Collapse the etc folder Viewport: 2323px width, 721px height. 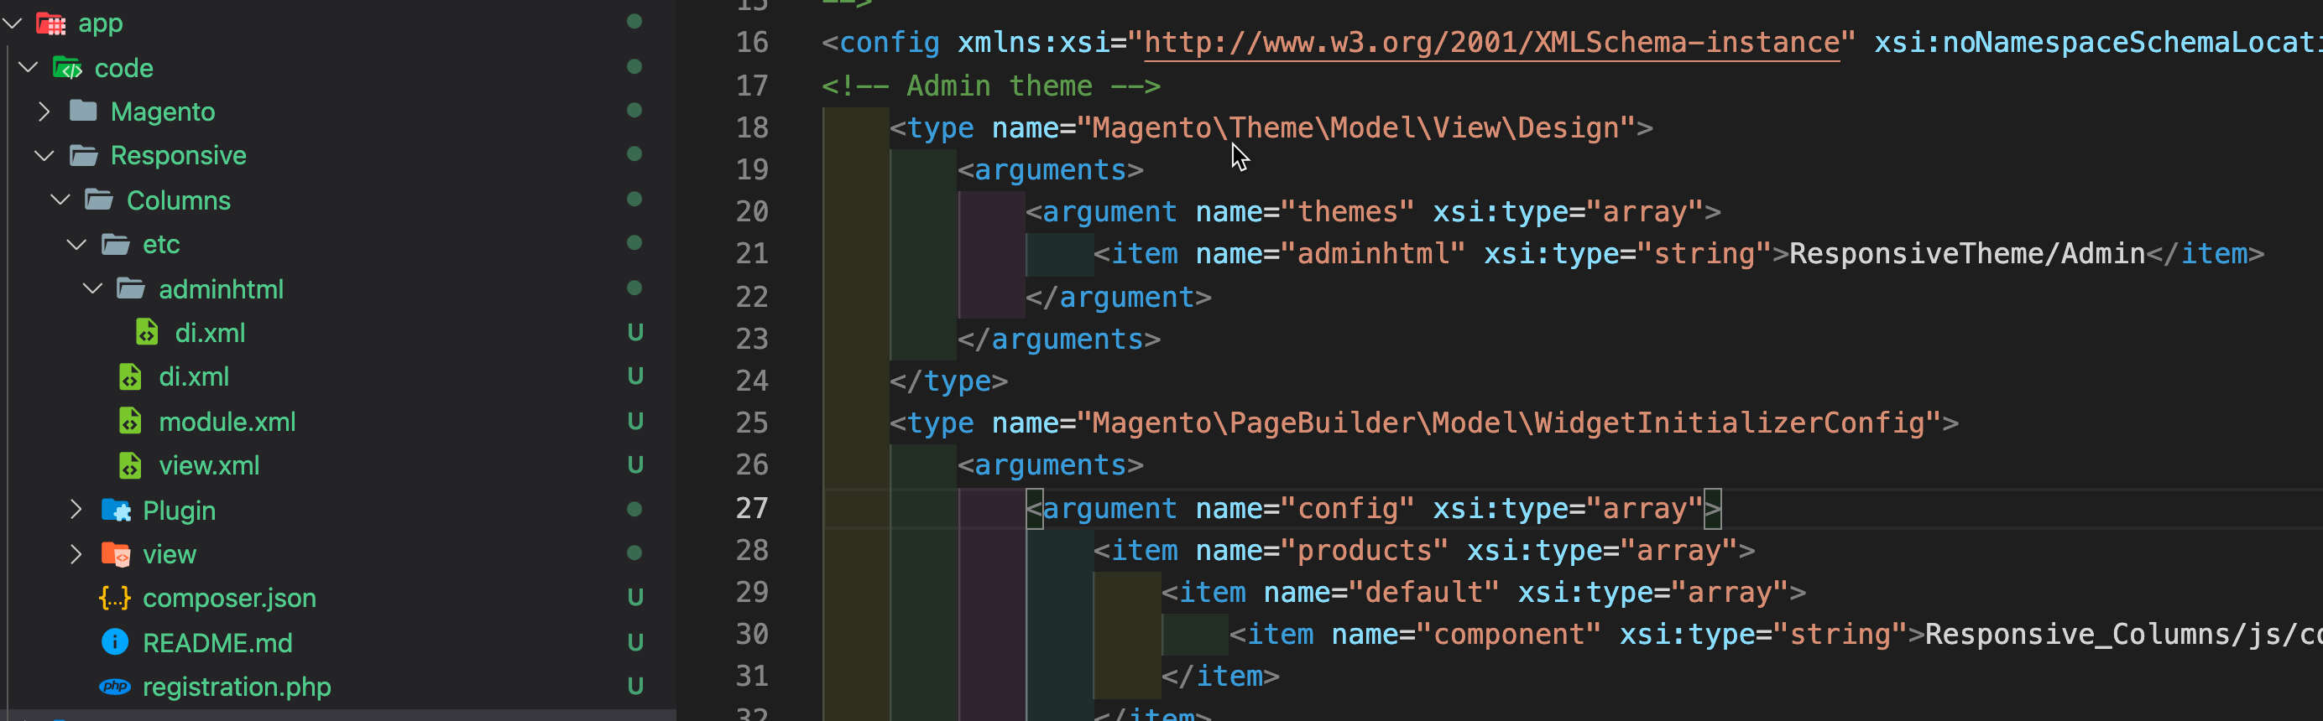76,244
